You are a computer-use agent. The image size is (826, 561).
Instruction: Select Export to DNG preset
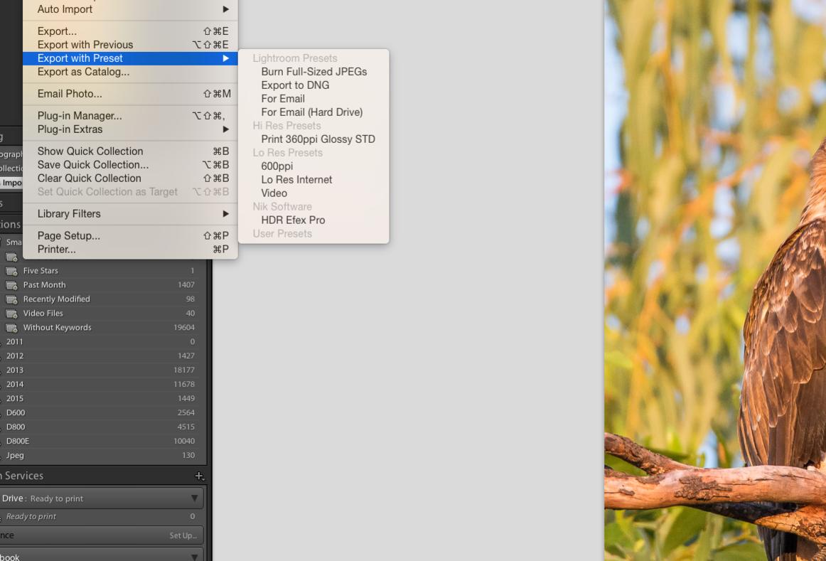[295, 85]
